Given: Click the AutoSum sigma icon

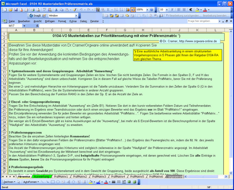Looking at the screenshot, I should [x=108, y=10].
